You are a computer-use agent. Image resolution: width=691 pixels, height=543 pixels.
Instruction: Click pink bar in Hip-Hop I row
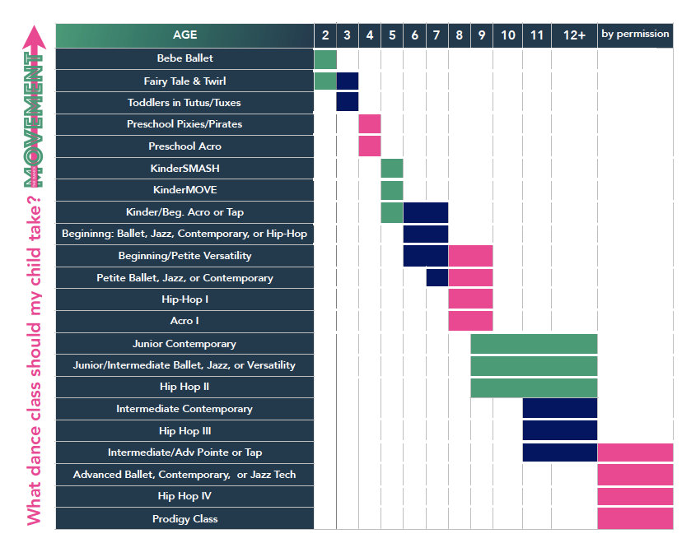(x=470, y=299)
